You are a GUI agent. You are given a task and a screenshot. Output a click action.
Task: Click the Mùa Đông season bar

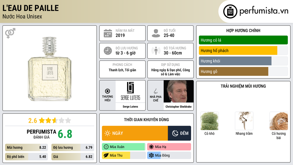click(169, 156)
